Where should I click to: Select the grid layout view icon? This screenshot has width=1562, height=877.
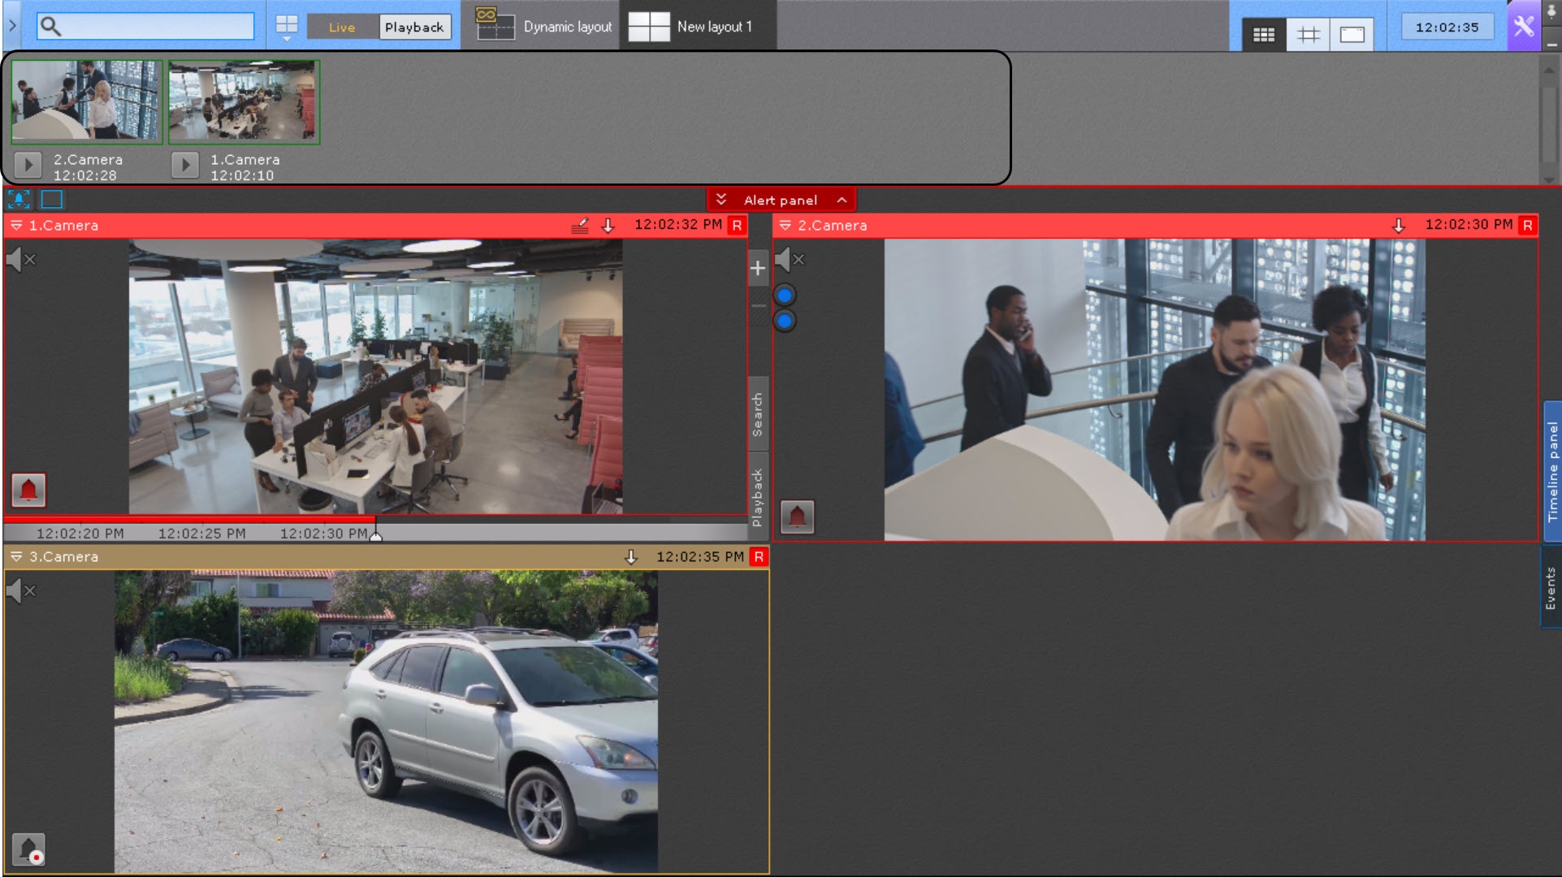pyautogui.click(x=1263, y=34)
